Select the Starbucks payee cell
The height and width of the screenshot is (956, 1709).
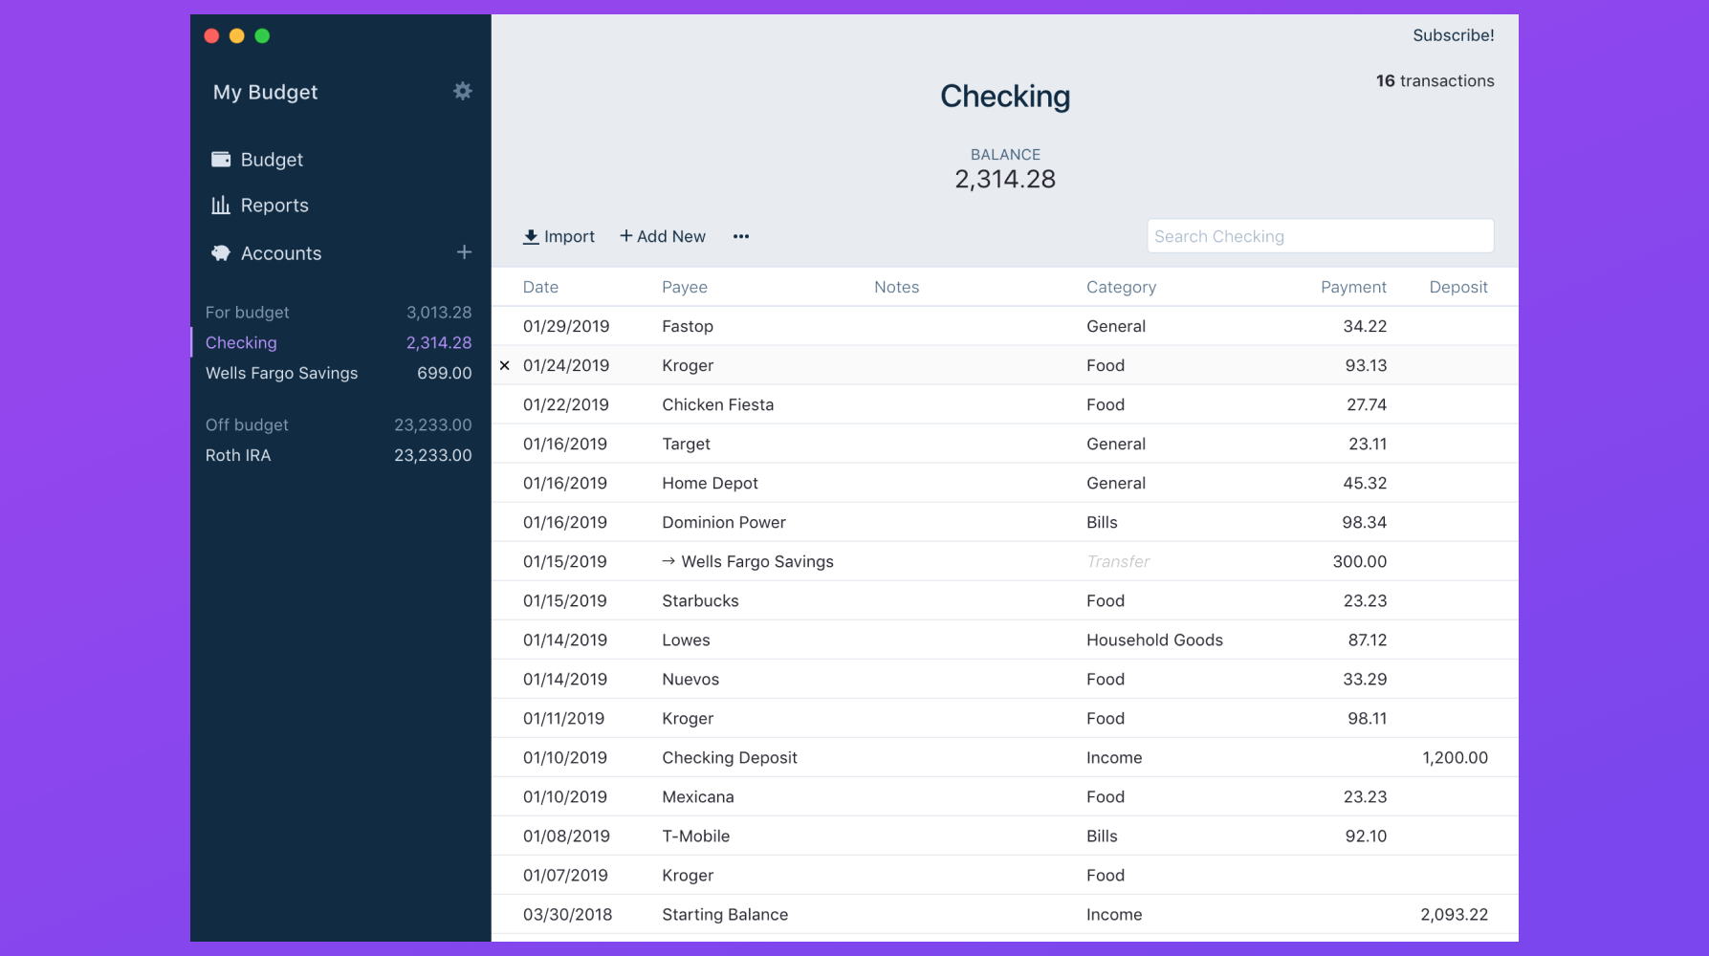(700, 600)
